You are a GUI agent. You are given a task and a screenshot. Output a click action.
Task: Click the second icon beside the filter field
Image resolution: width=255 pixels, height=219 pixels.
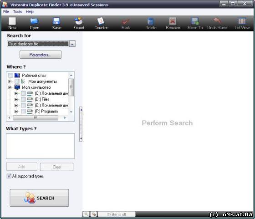point(94,214)
